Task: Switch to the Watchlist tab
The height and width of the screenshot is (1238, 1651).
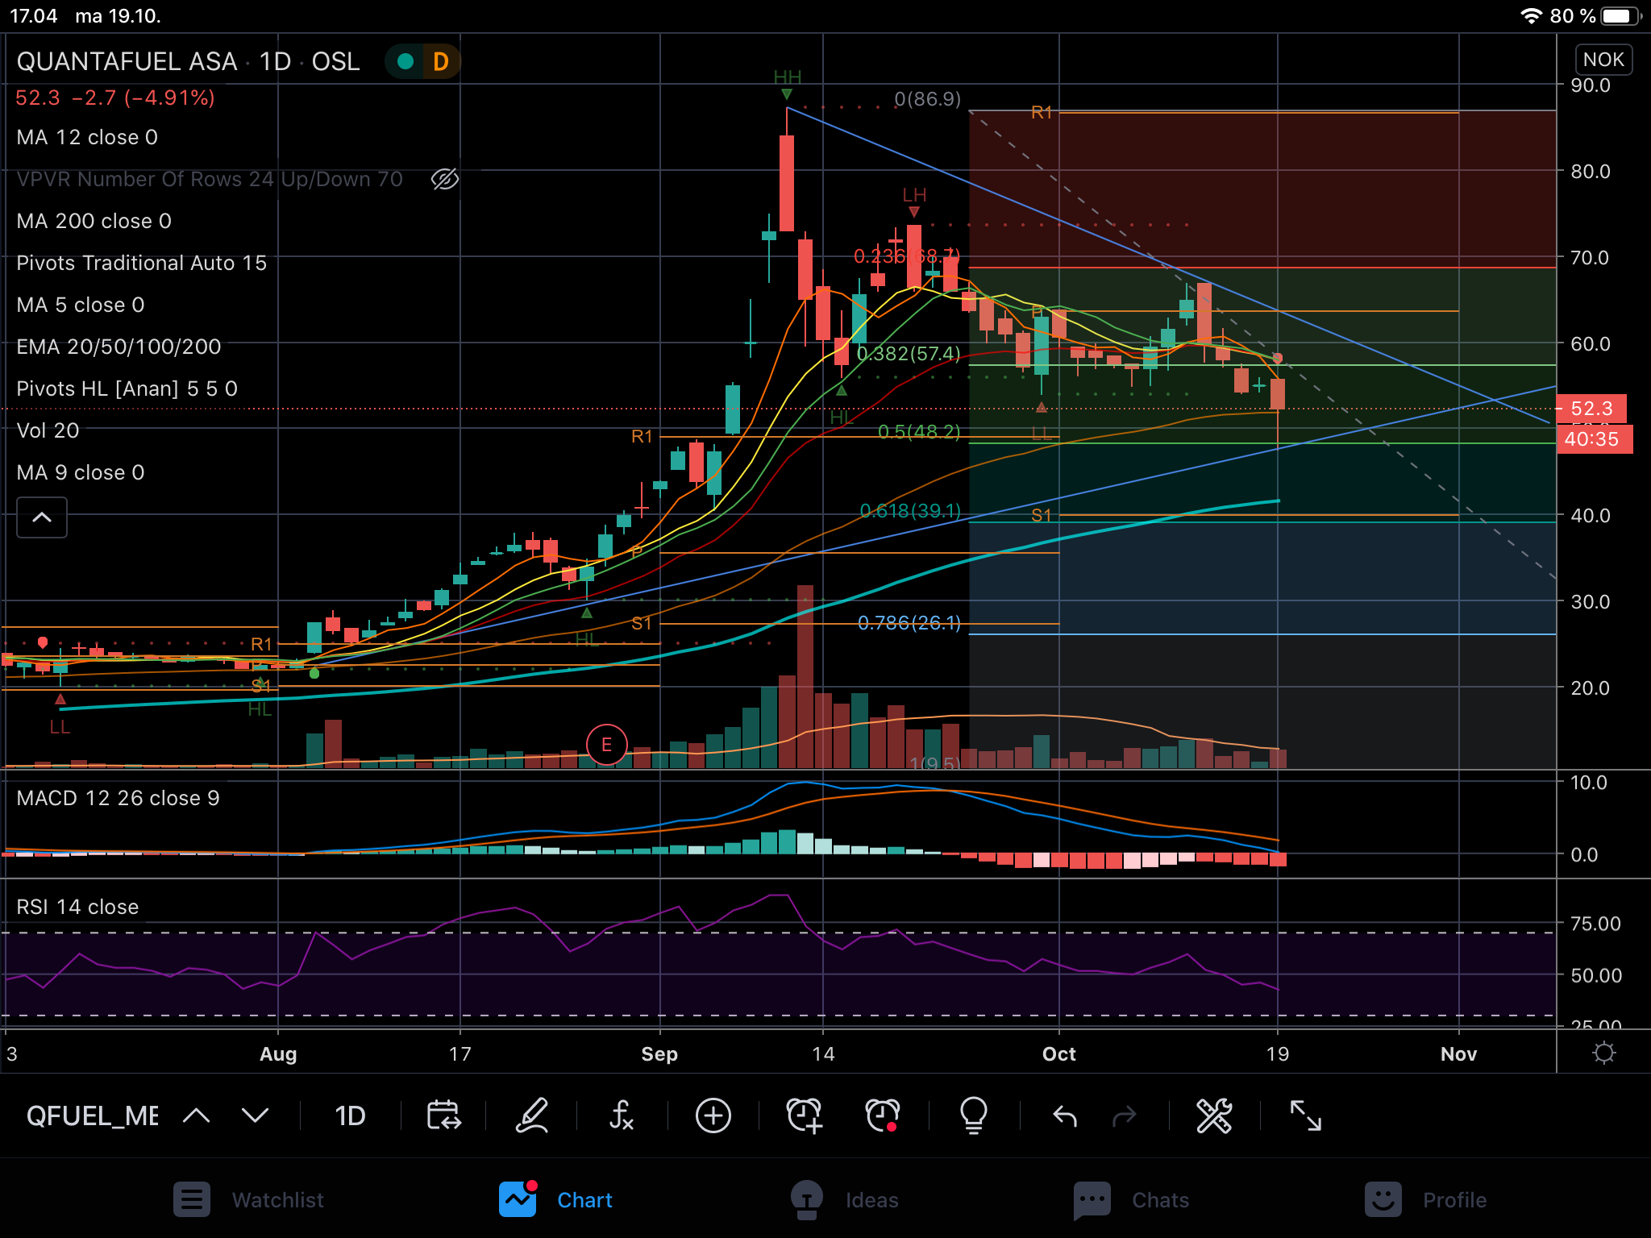Action: point(248,1200)
